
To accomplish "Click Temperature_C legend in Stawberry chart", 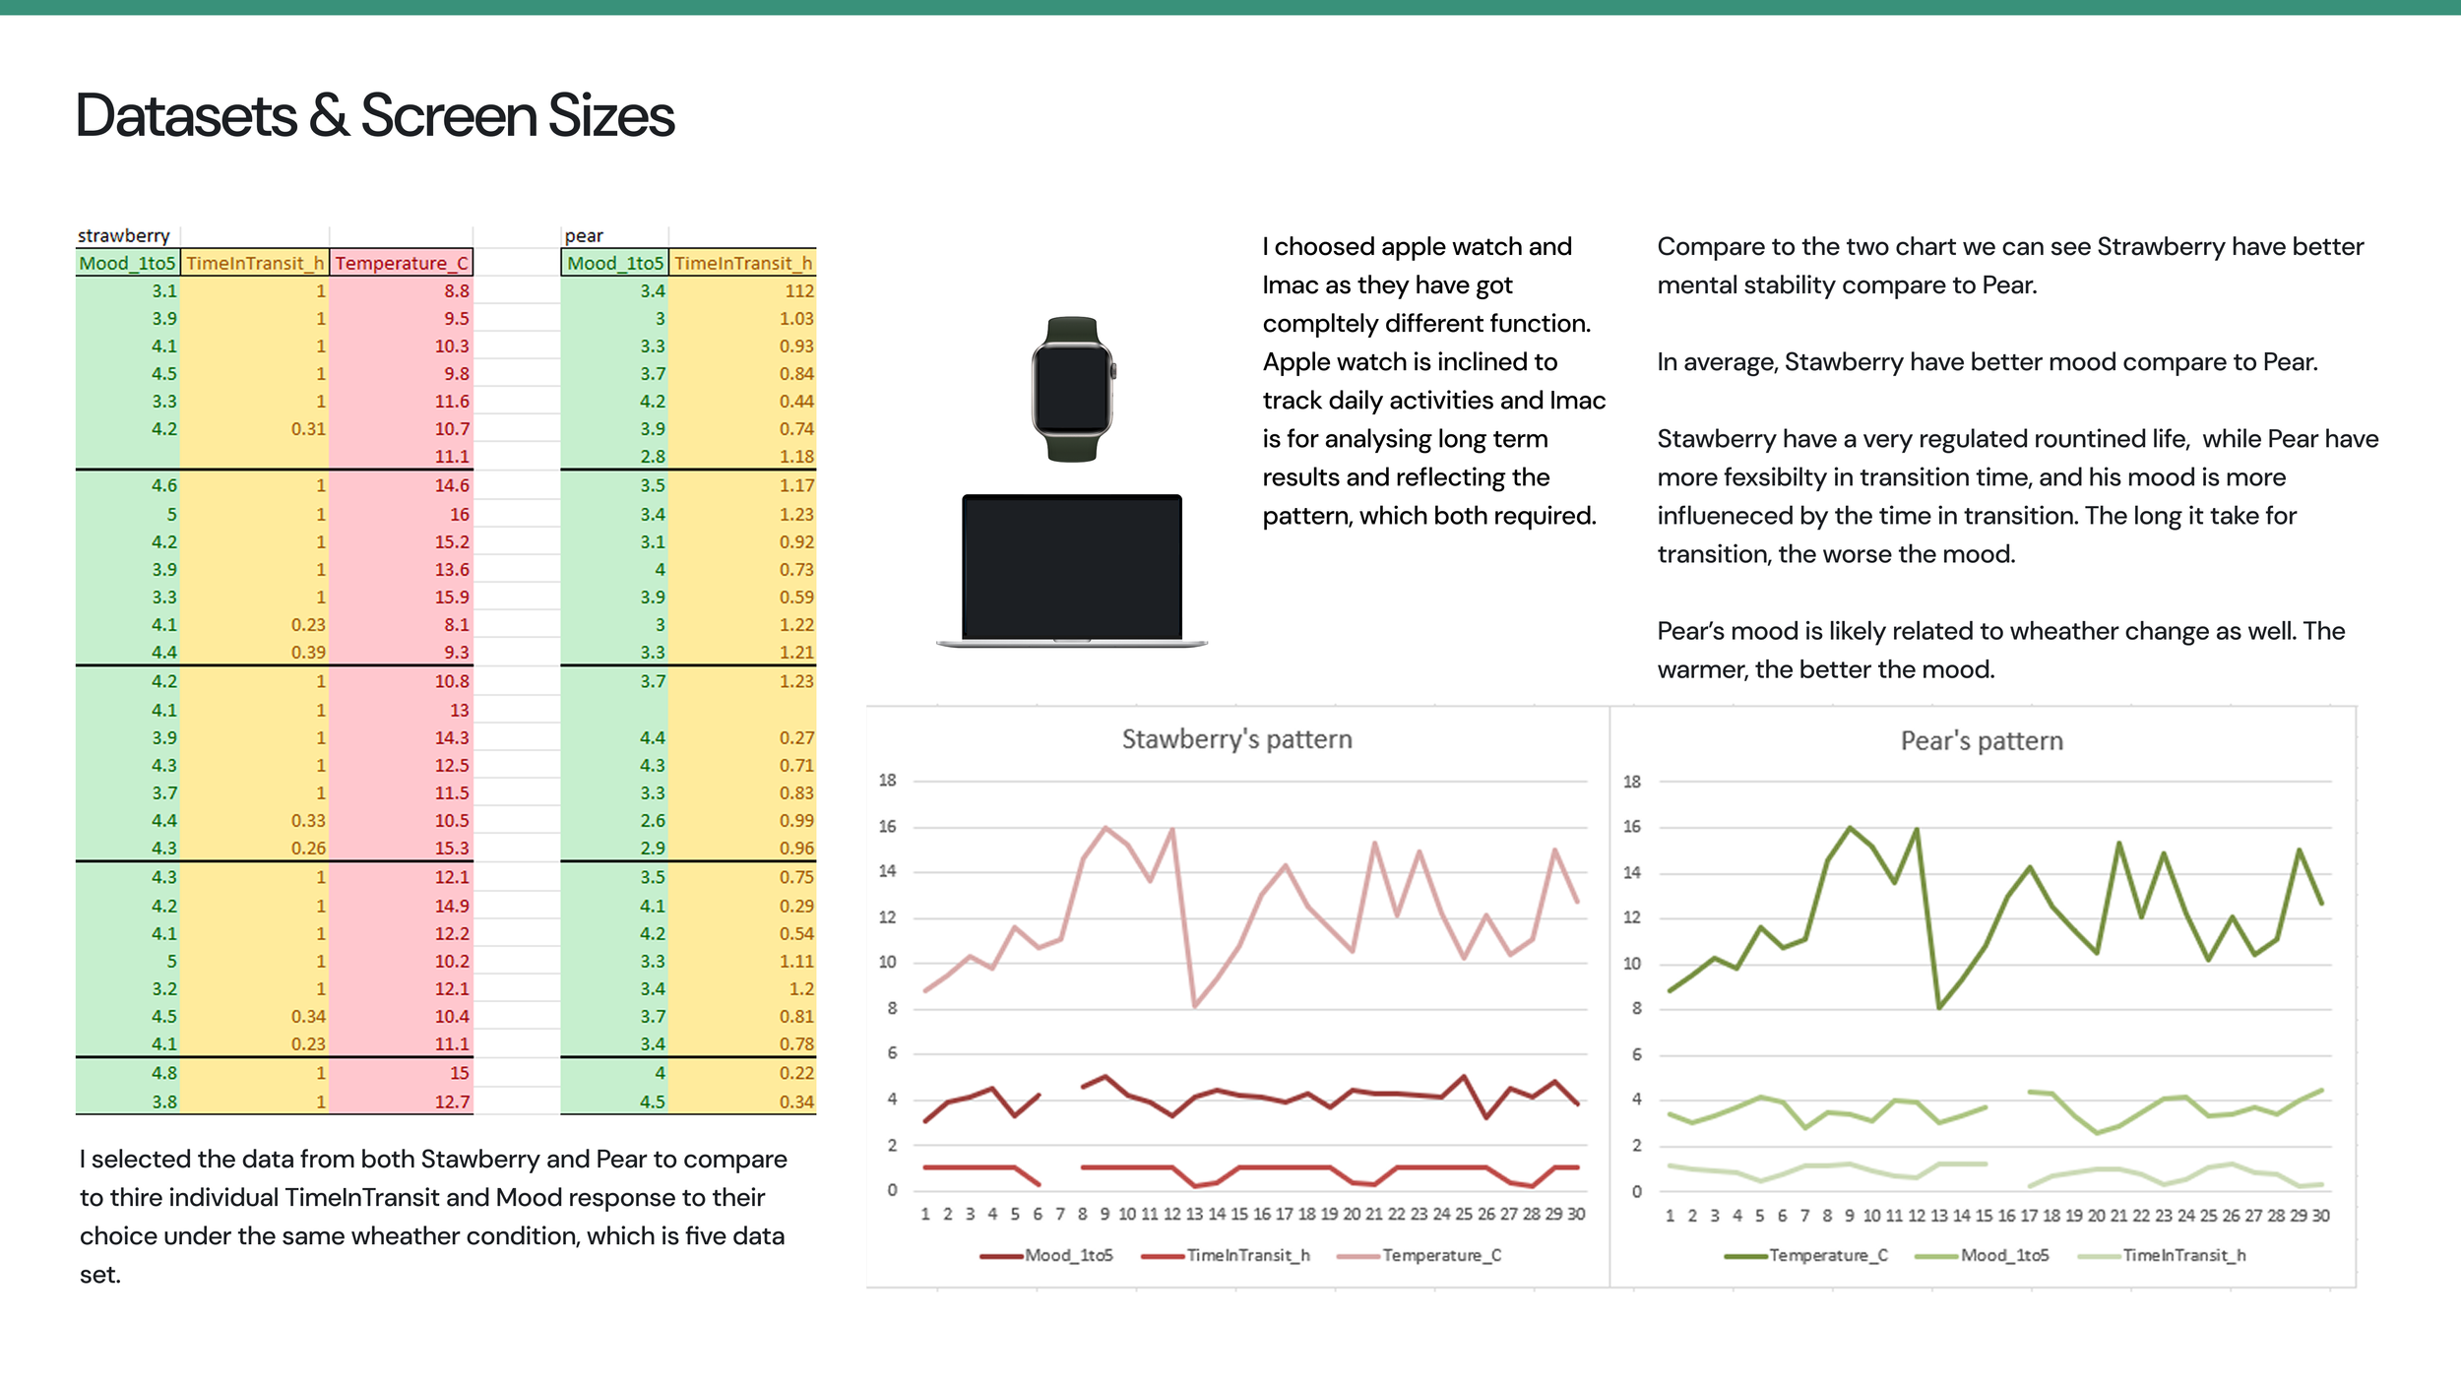I will (x=1440, y=1255).
